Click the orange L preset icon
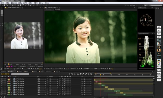163x98 pixels. 159,50
